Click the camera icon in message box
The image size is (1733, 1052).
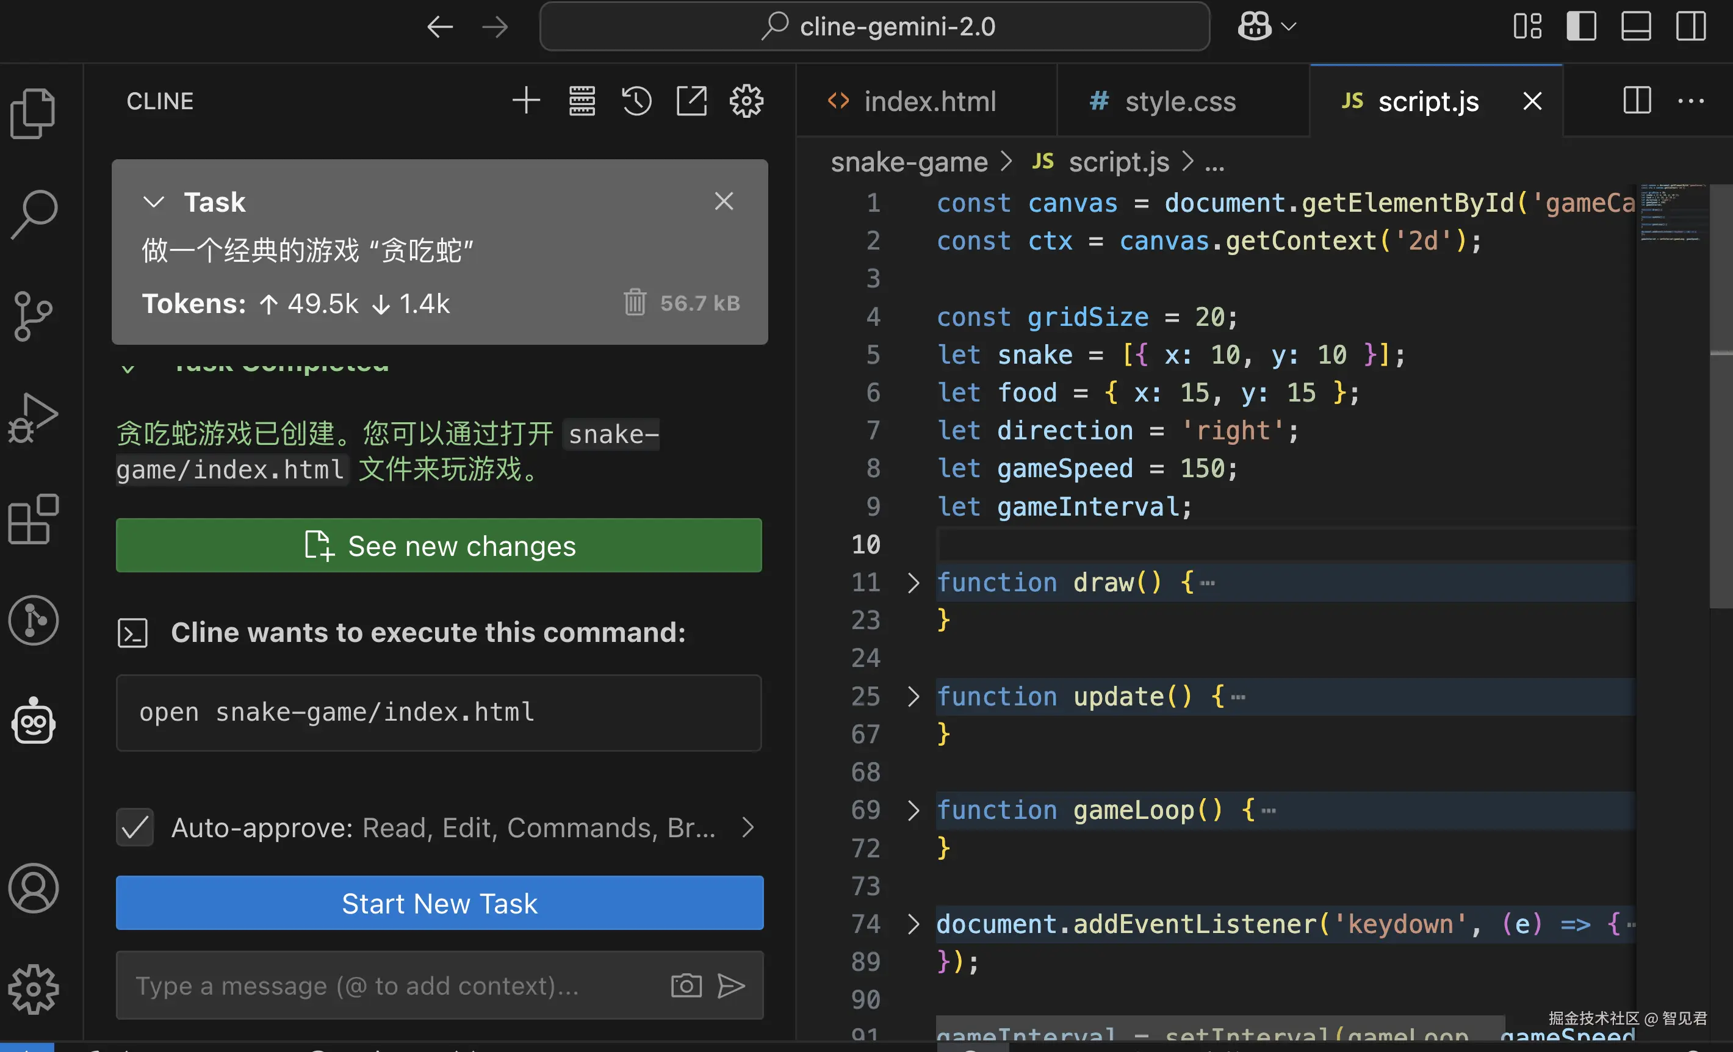(x=686, y=985)
